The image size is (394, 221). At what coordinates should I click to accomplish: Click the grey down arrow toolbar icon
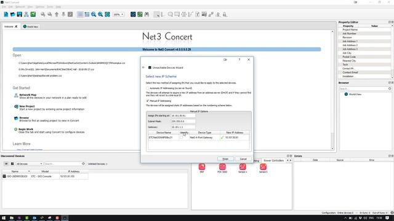coord(63,14)
